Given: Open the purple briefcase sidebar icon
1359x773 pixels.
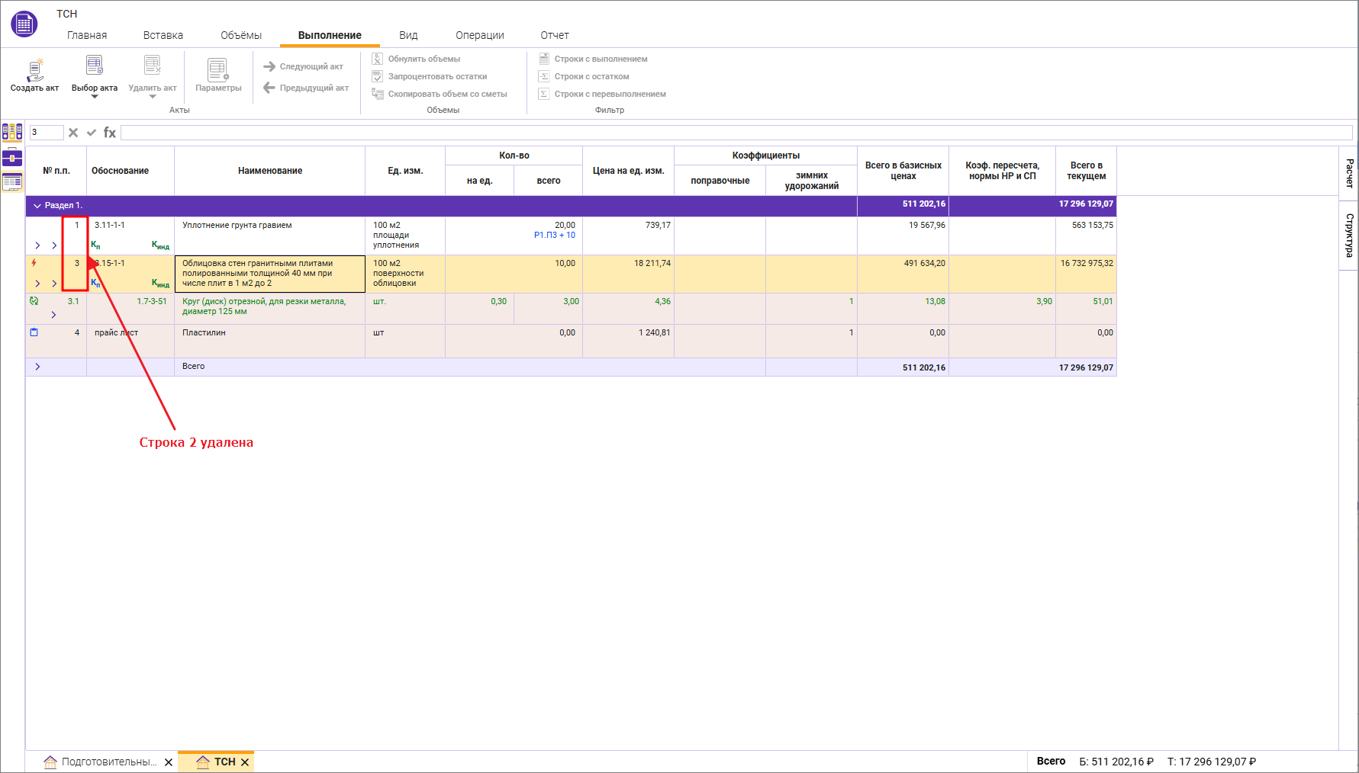Looking at the screenshot, I should (x=12, y=157).
